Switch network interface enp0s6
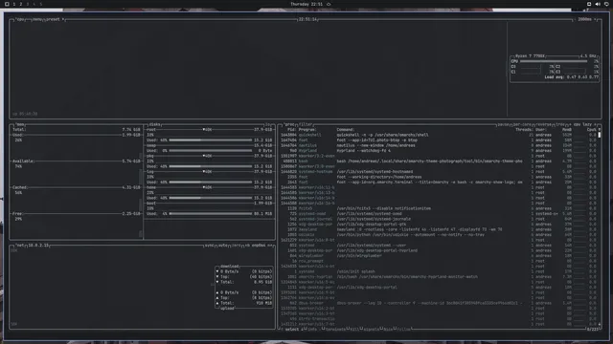The image size is (613, 344). 259,246
